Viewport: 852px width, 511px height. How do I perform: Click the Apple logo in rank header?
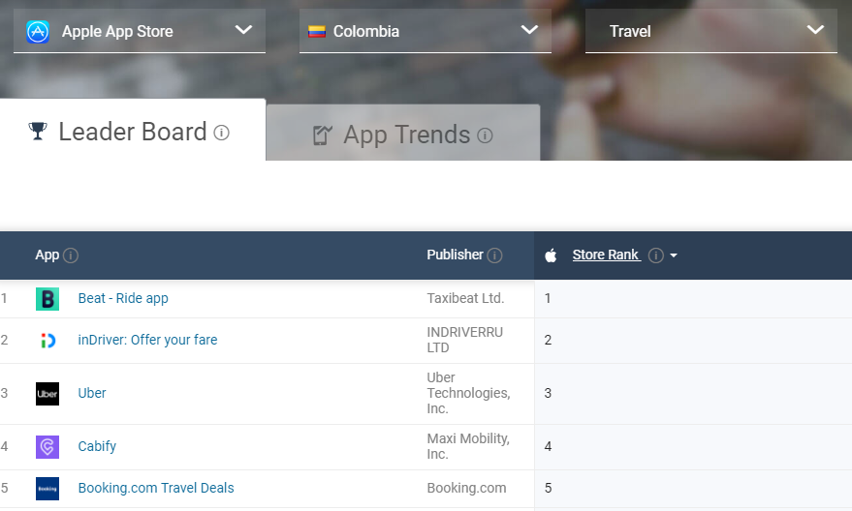click(551, 255)
